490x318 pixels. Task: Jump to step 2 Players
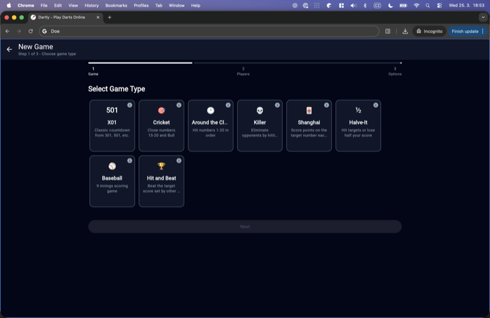pos(243,71)
